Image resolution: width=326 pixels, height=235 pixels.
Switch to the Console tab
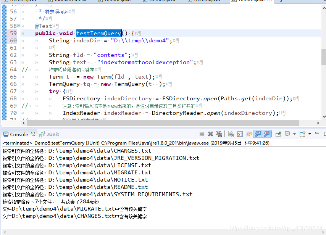[x=19, y=134]
